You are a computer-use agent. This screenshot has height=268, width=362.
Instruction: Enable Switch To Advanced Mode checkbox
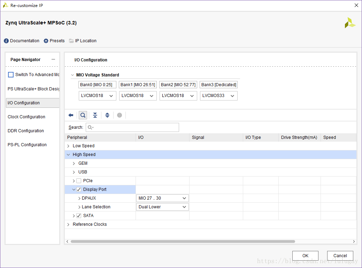[x=10, y=75]
